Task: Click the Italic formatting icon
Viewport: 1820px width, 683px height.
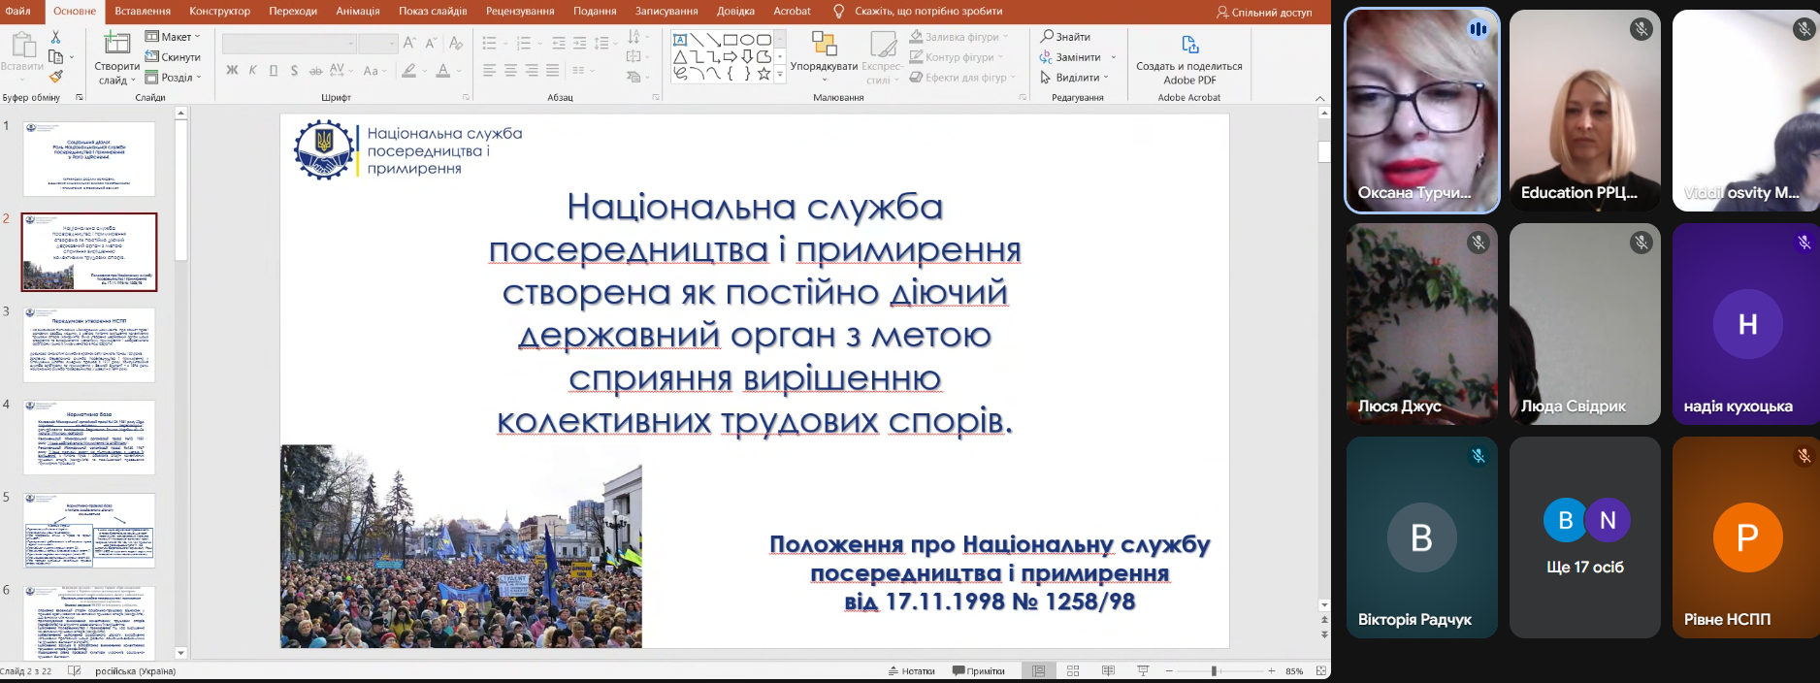Action: [x=253, y=71]
